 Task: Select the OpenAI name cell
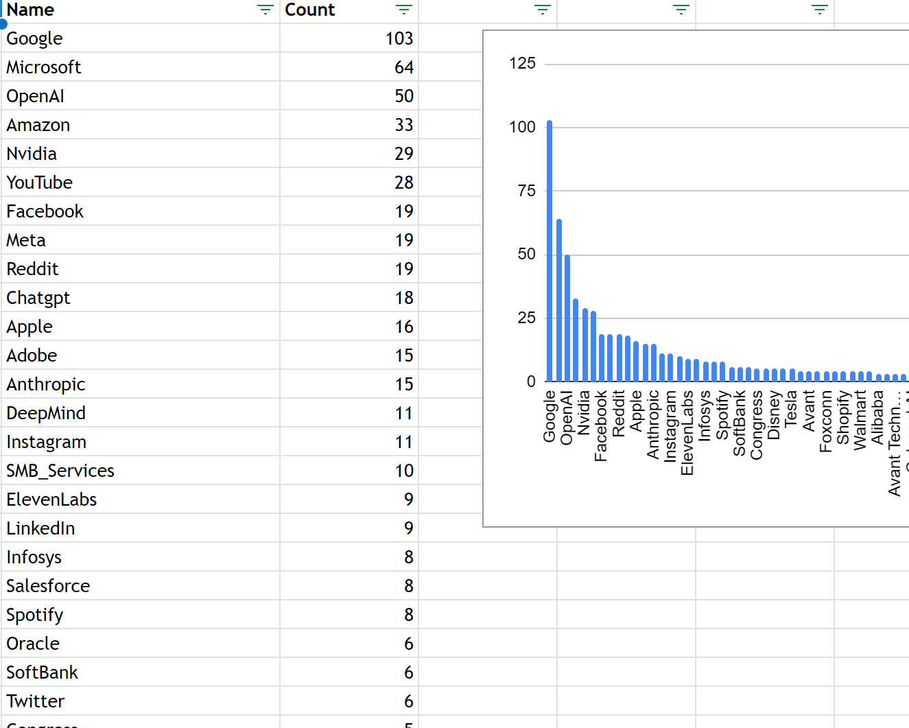(140, 96)
